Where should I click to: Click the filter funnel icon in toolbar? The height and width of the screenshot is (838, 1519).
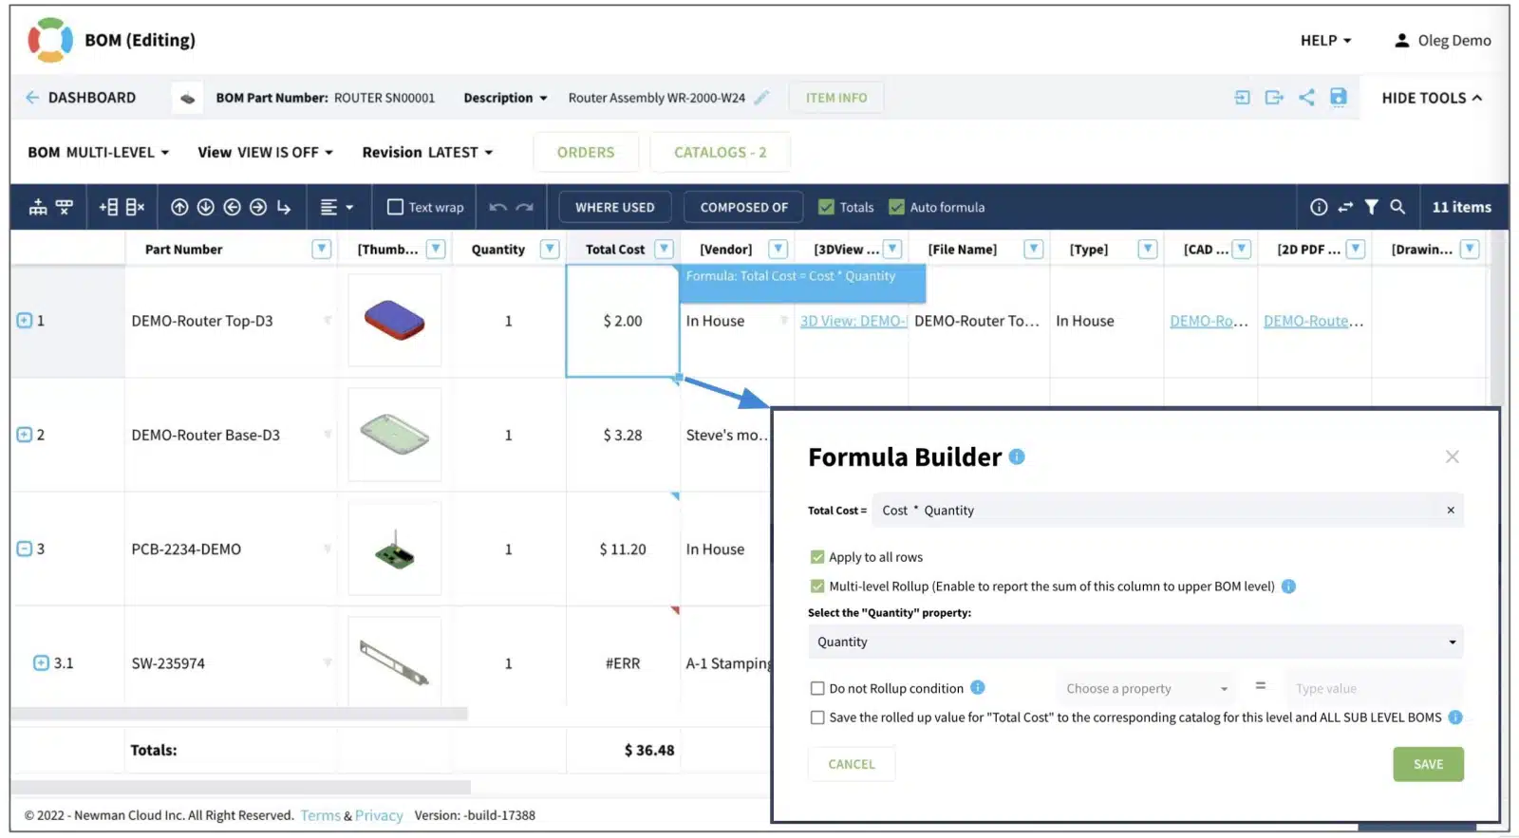tap(1371, 207)
